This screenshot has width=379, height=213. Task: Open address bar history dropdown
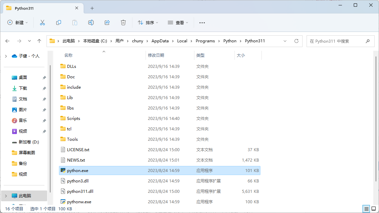tap(285, 41)
